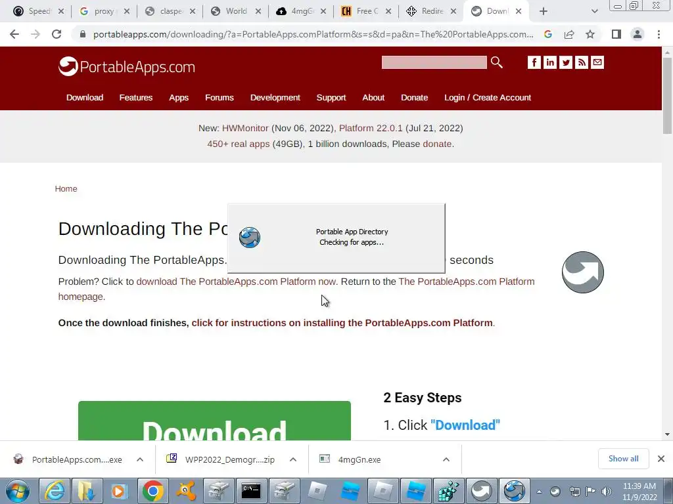The width and height of the screenshot is (673, 504).
Task: Click the clock showing 11:39 AM
Action: [639, 492]
